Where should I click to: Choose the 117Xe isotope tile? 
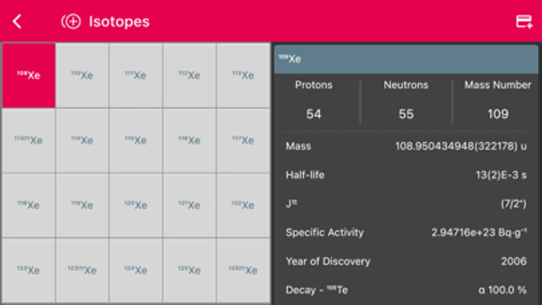click(243, 140)
